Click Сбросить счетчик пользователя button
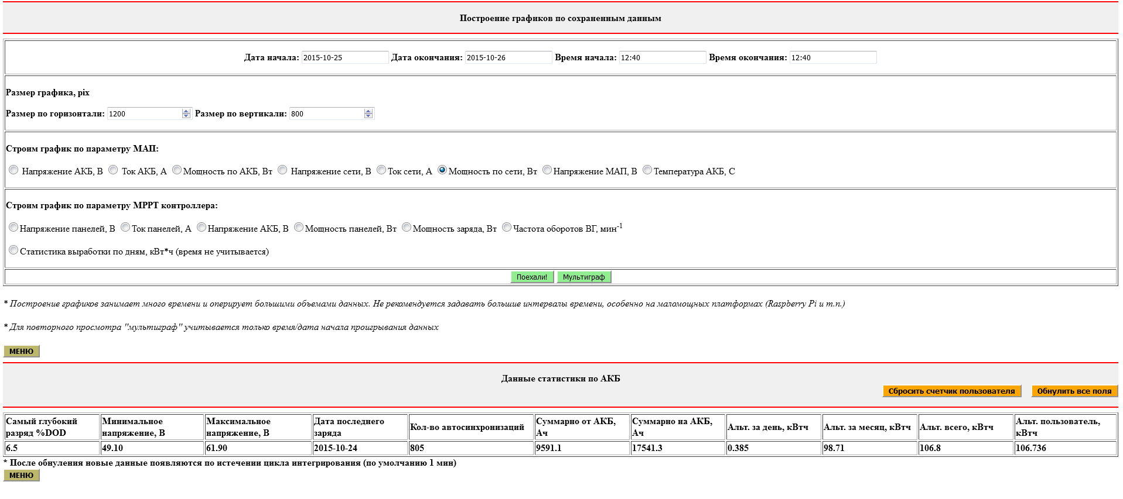This screenshot has width=1123, height=499. coord(951,391)
